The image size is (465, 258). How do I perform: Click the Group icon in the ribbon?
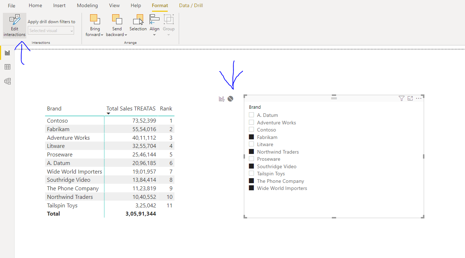coord(169,19)
